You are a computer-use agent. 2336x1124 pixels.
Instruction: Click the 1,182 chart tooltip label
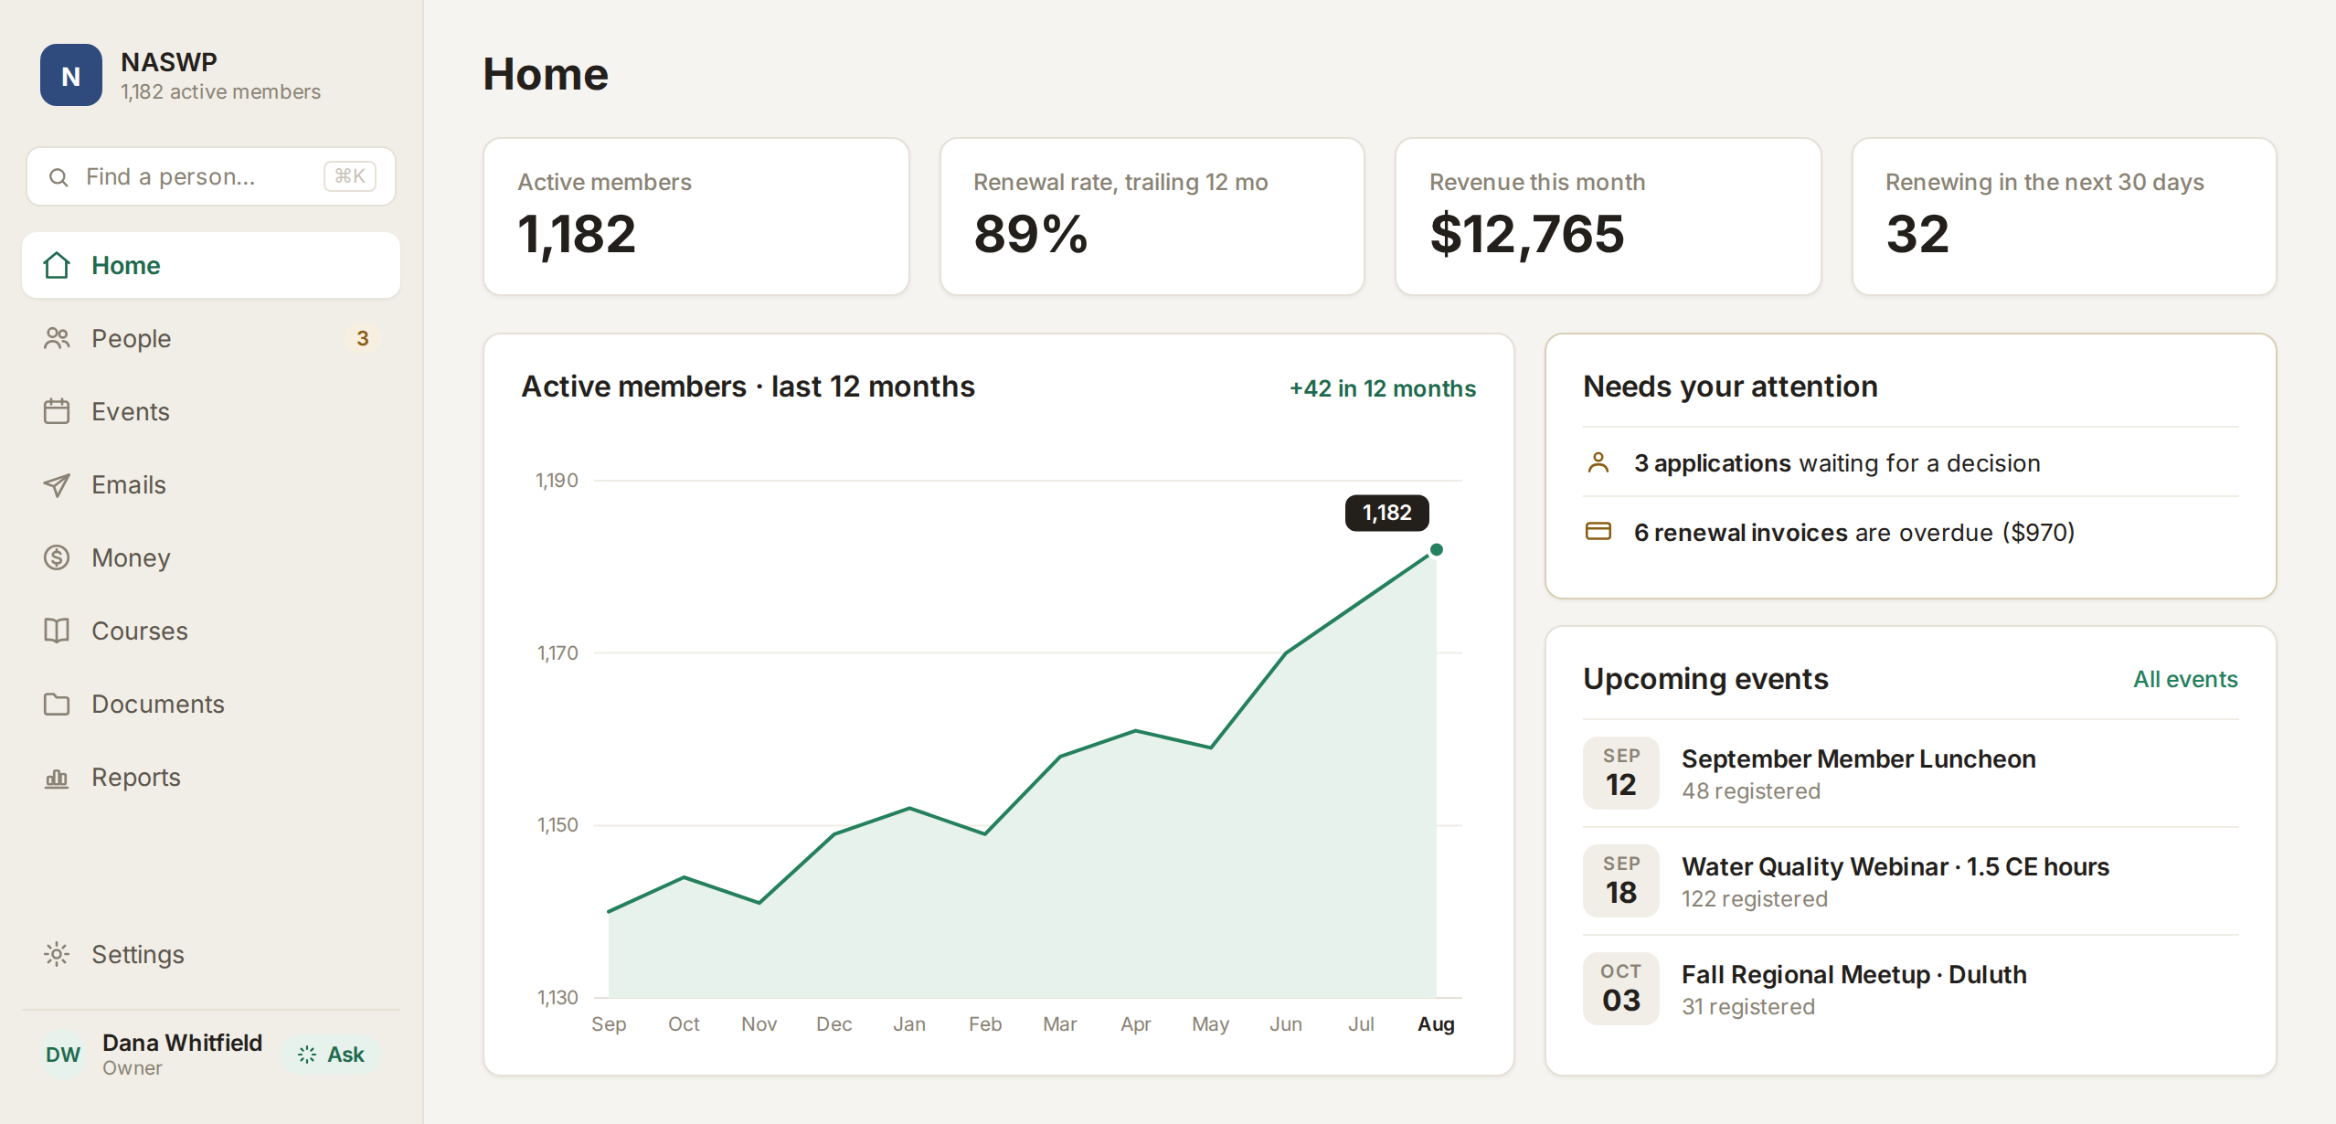[x=1387, y=513]
